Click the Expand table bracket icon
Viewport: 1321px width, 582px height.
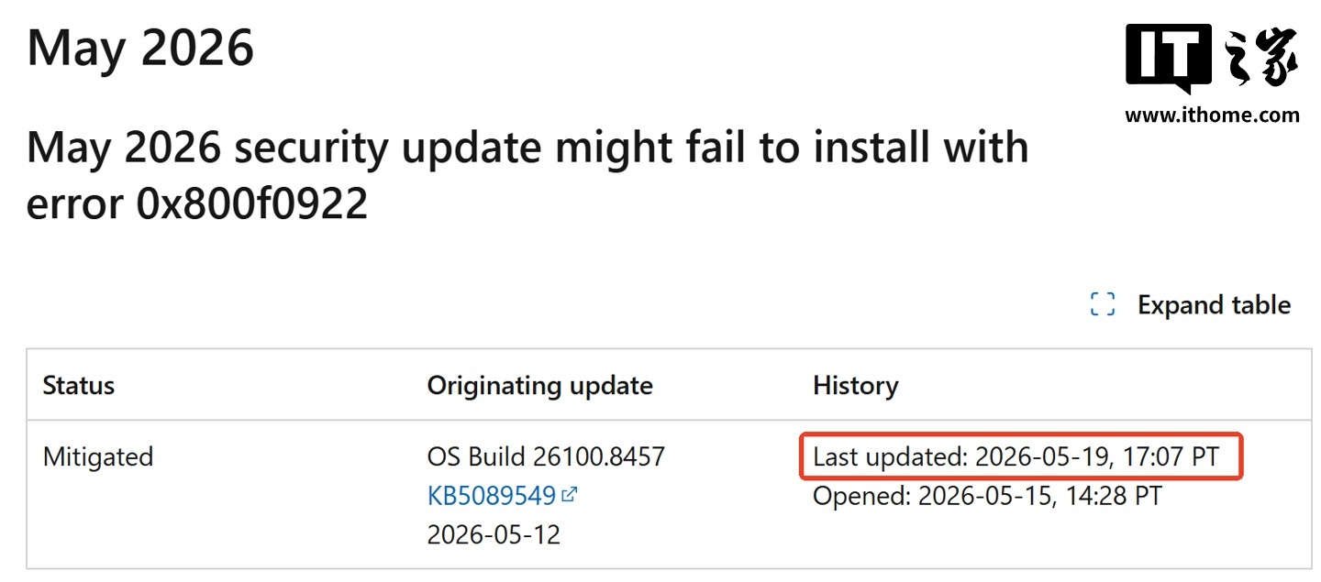tap(1102, 305)
